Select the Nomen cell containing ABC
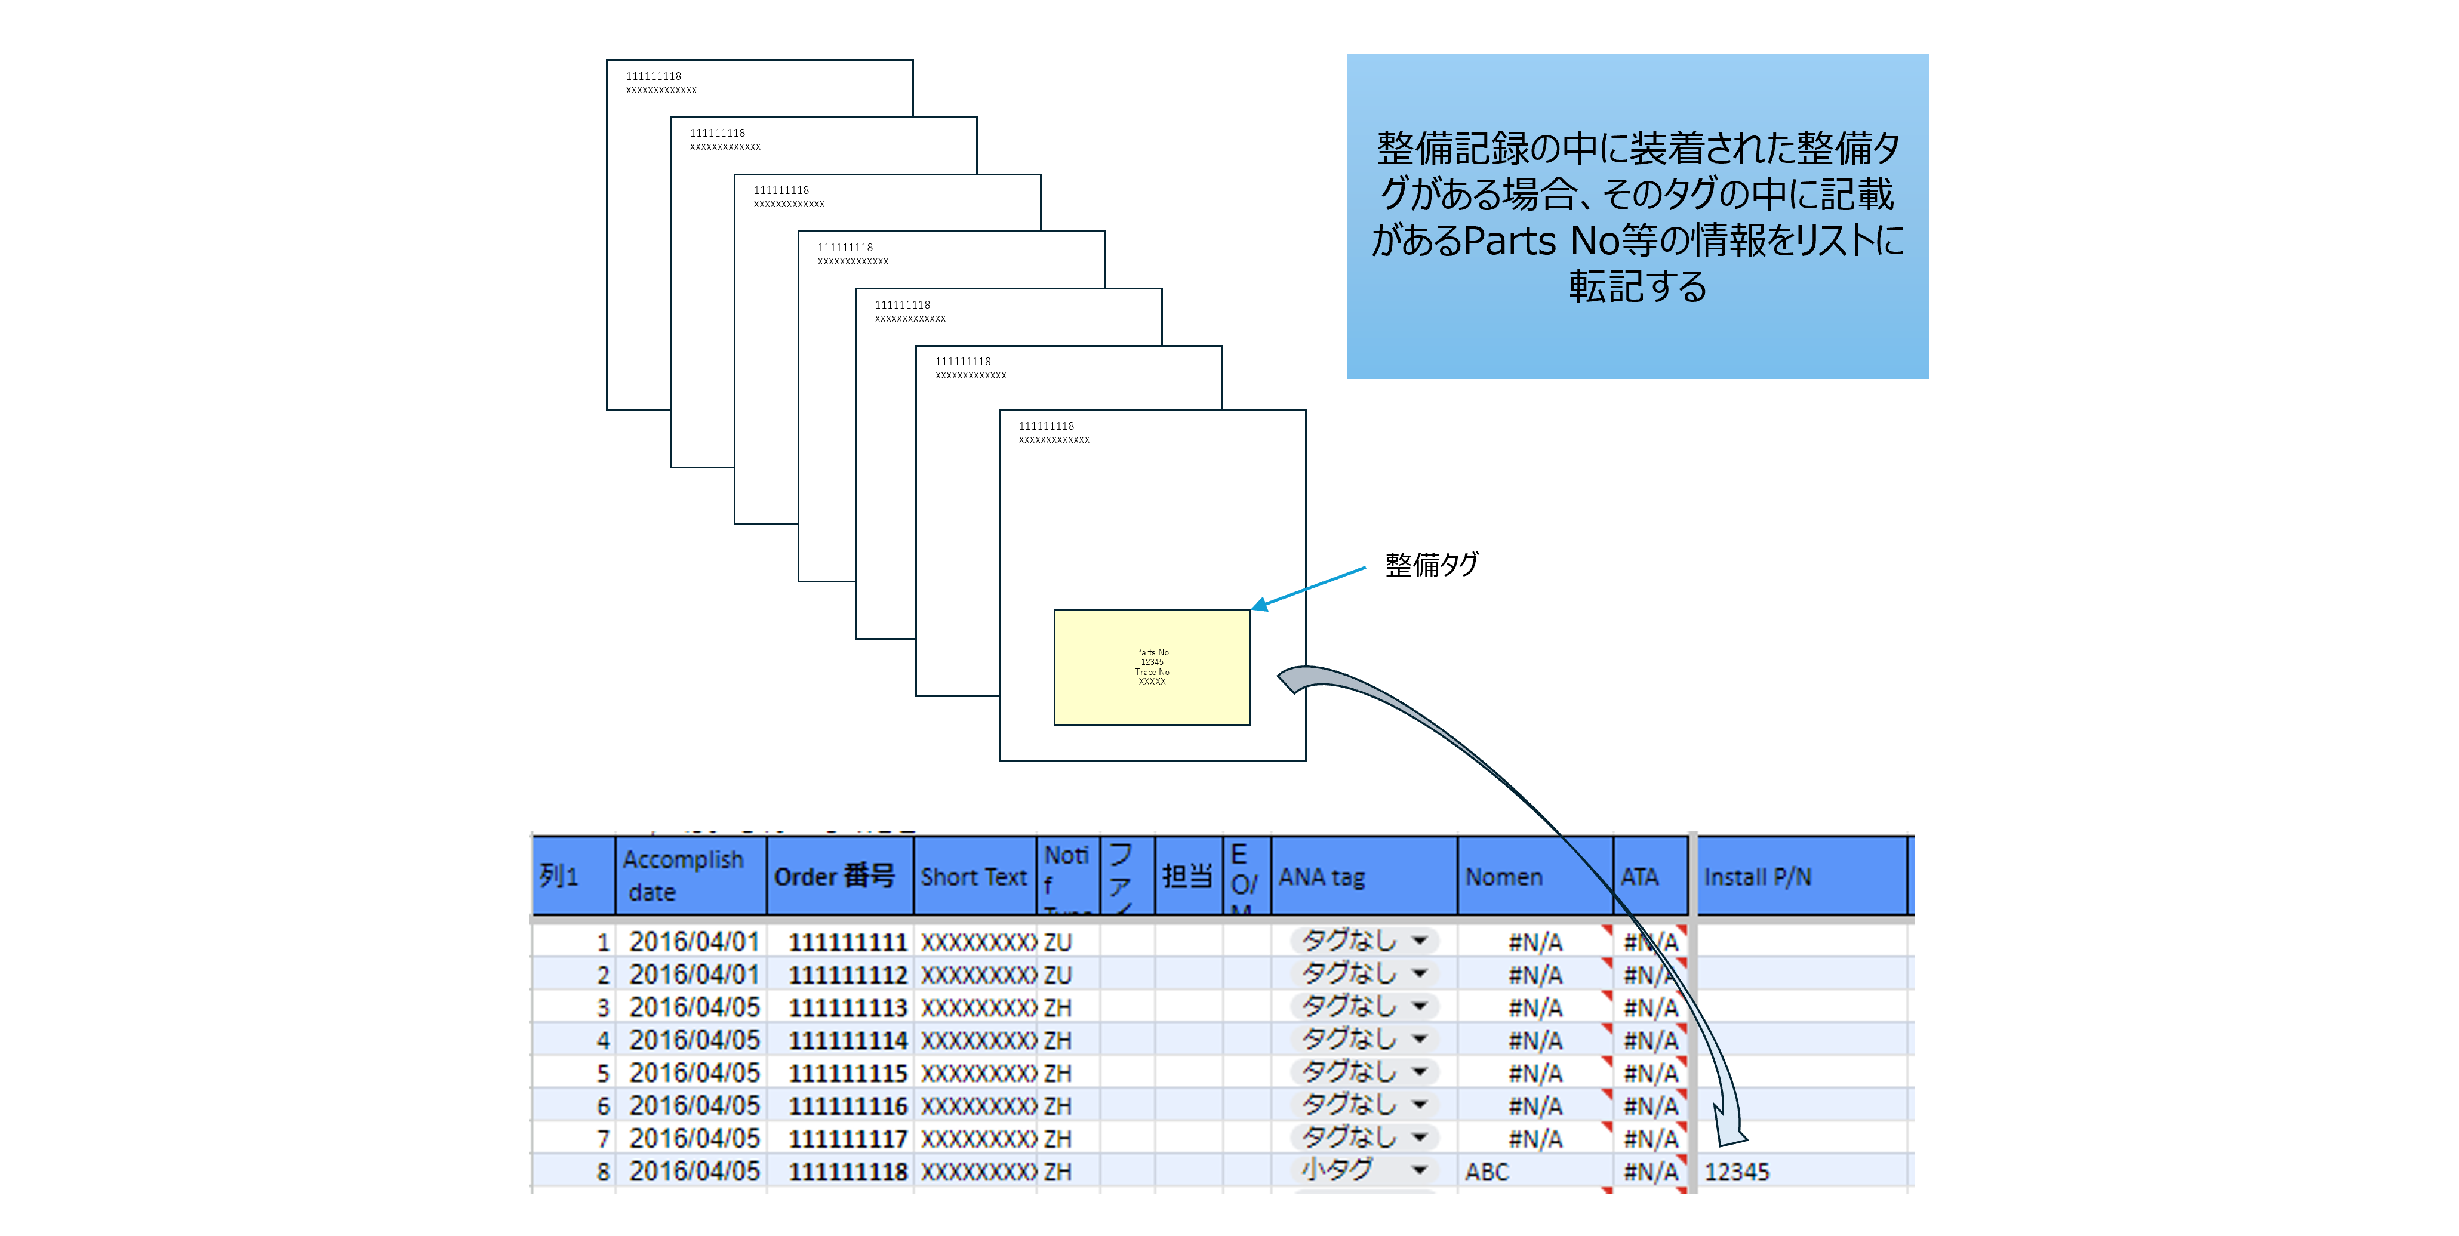The width and height of the screenshot is (2459, 1236). point(1487,1172)
